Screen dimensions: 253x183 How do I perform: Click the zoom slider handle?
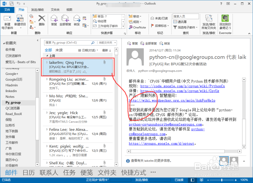(222, 180)
